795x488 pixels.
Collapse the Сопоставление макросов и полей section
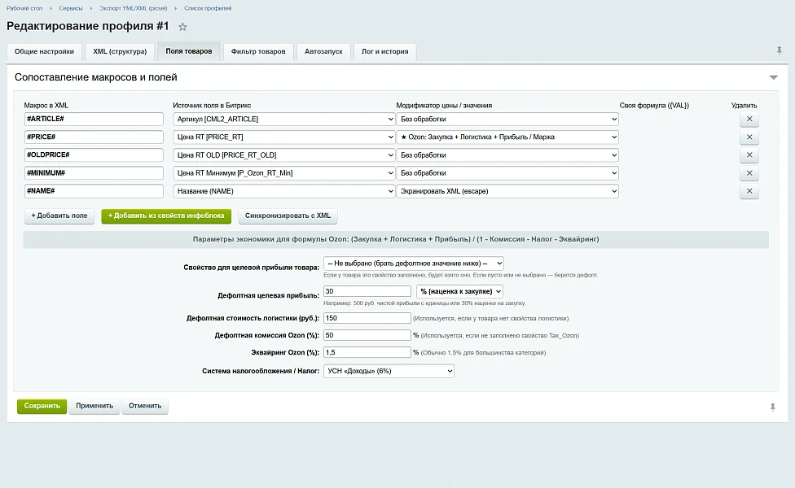[x=773, y=77]
